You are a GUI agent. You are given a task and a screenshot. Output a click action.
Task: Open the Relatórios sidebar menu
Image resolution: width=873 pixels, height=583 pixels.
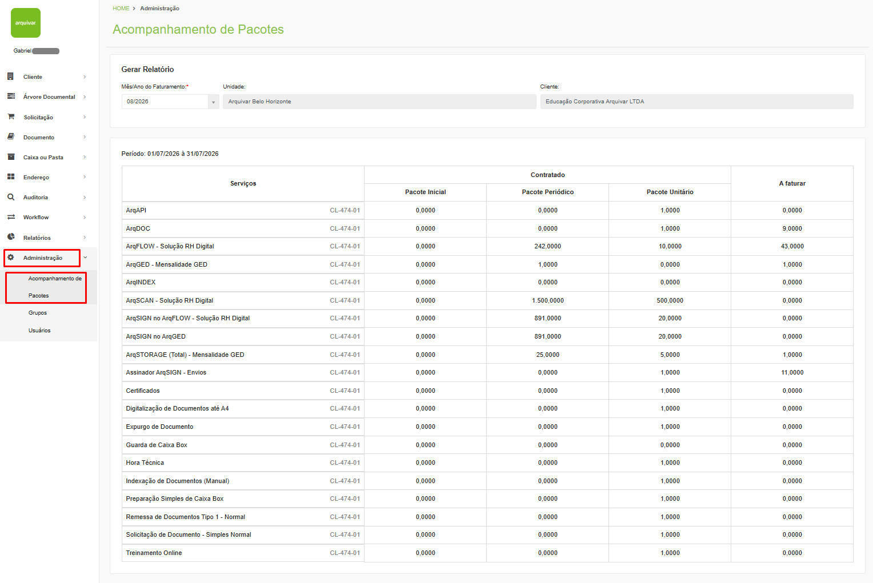(x=37, y=238)
